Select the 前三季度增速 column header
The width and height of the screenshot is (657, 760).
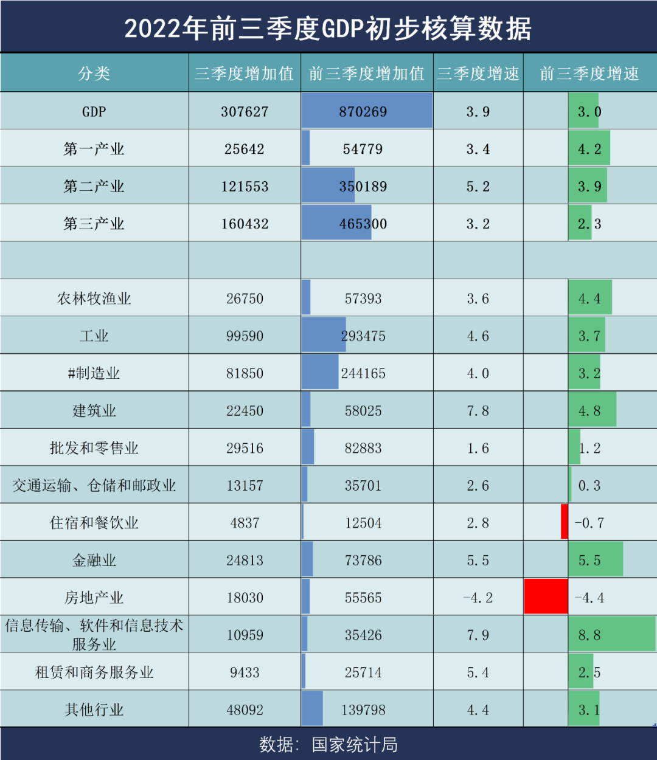coord(589,74)
